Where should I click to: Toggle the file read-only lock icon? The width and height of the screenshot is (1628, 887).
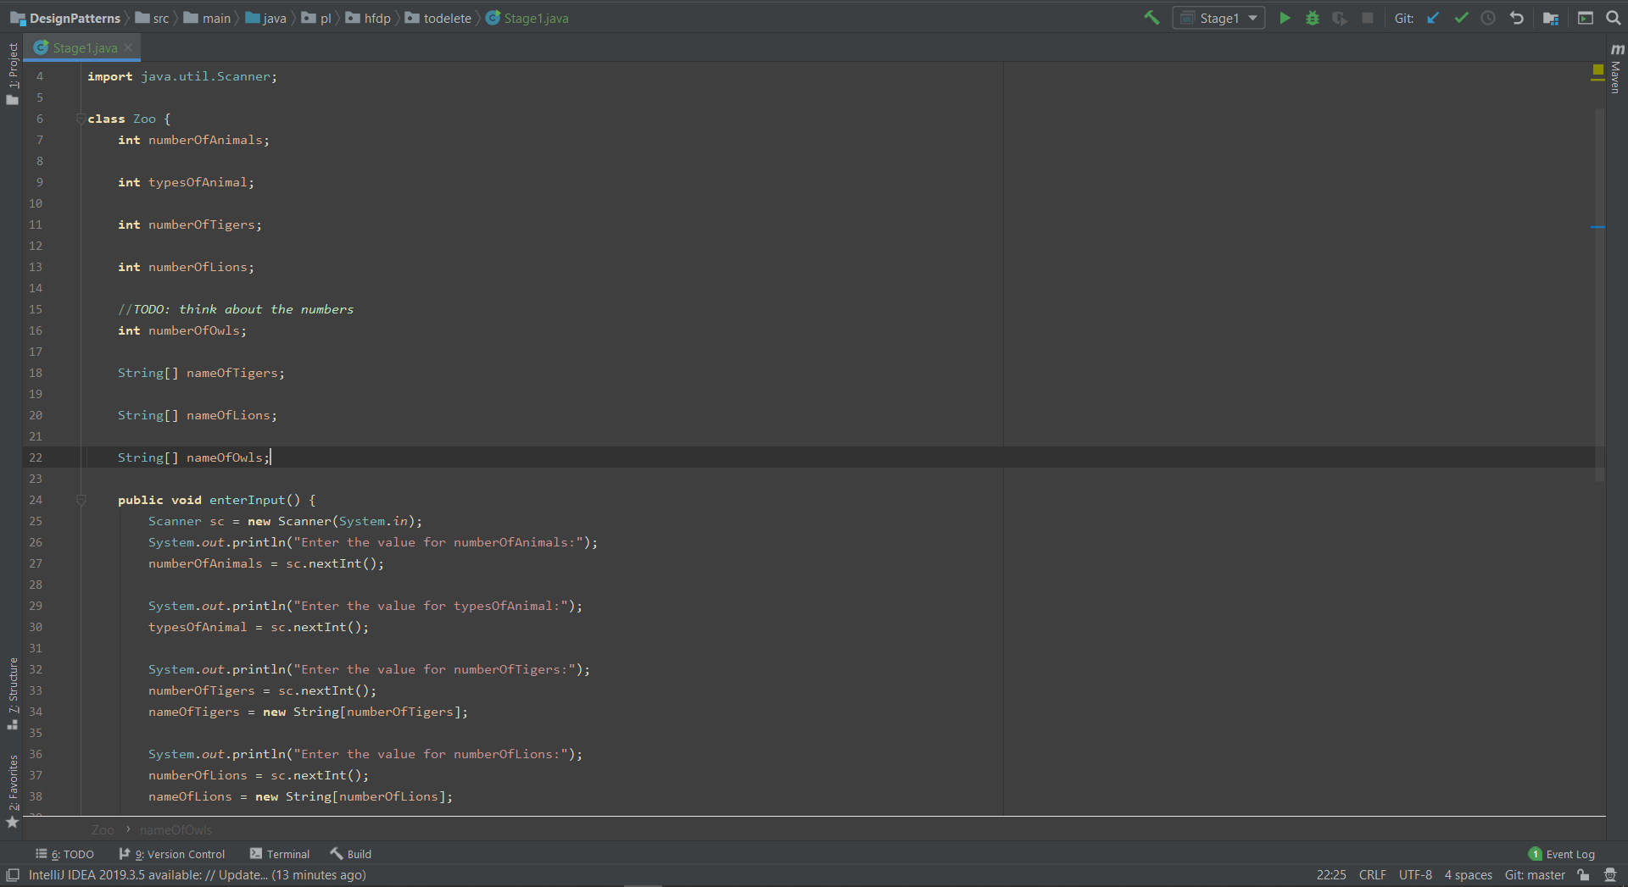(x=1583, y=875)
